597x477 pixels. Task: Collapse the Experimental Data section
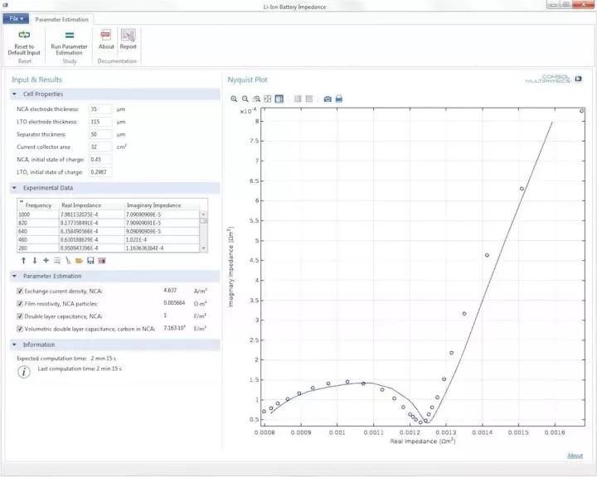point(15,188)
